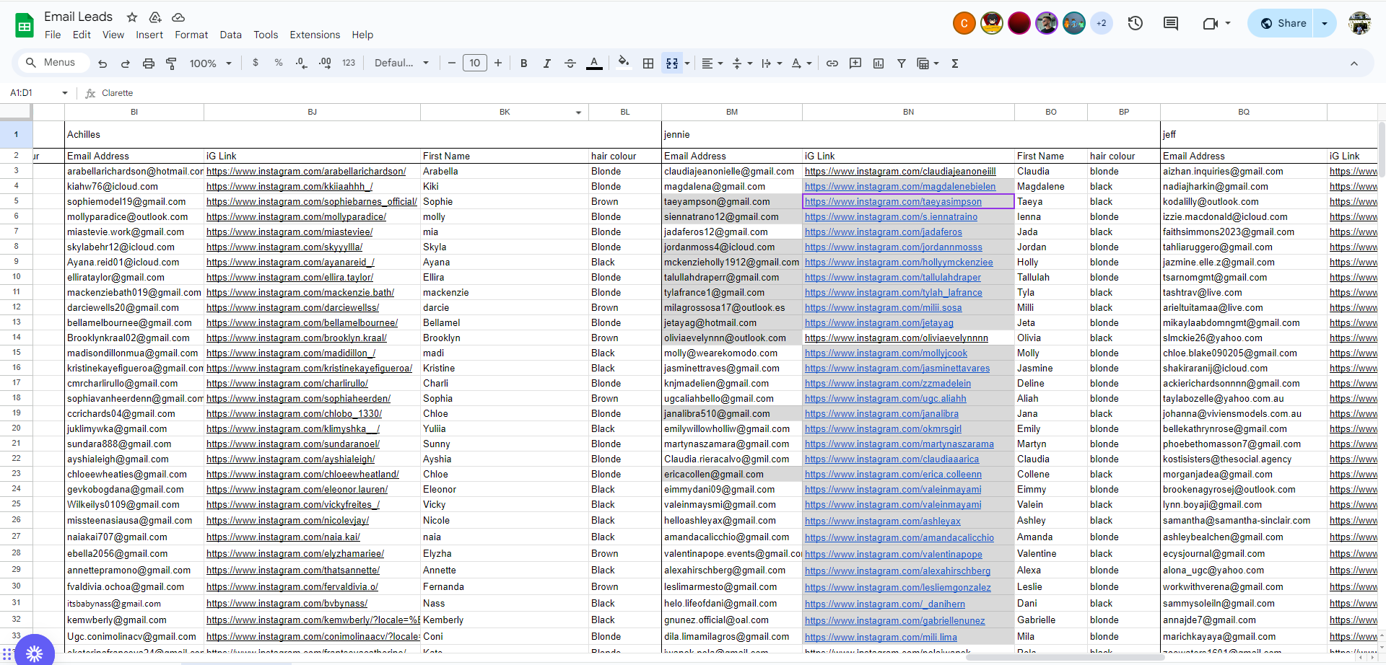Open the Extensions menu
This screenshot has height=665, width=1386.
(315, 35)
